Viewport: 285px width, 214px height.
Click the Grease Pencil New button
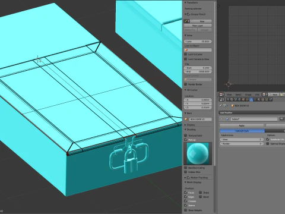(201, 21)
